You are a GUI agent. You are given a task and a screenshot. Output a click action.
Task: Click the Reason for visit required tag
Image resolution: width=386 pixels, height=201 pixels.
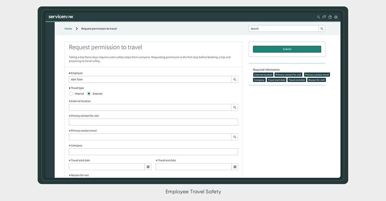[x=317, y=80]
